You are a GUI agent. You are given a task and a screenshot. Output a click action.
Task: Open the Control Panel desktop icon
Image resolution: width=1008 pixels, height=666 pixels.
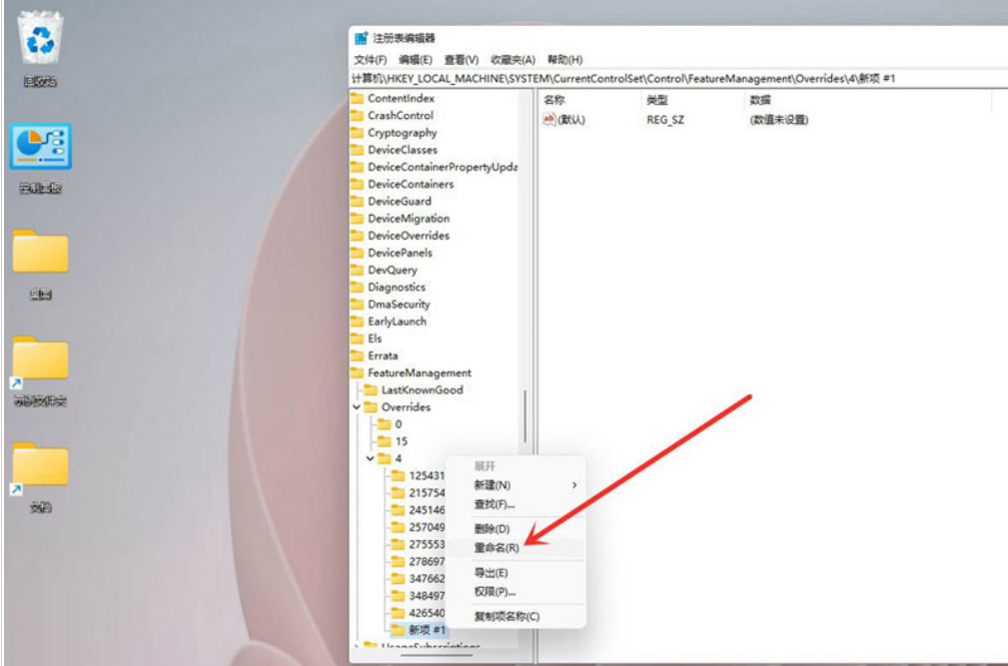(x=40, y=148)
